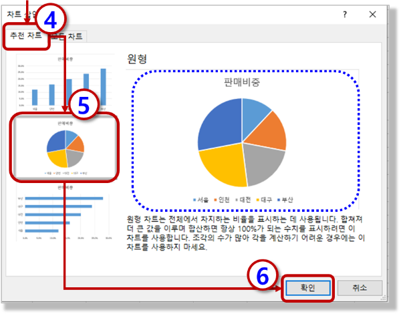
Task: Select the pie chart thumbnail
Action: [65, 148]
